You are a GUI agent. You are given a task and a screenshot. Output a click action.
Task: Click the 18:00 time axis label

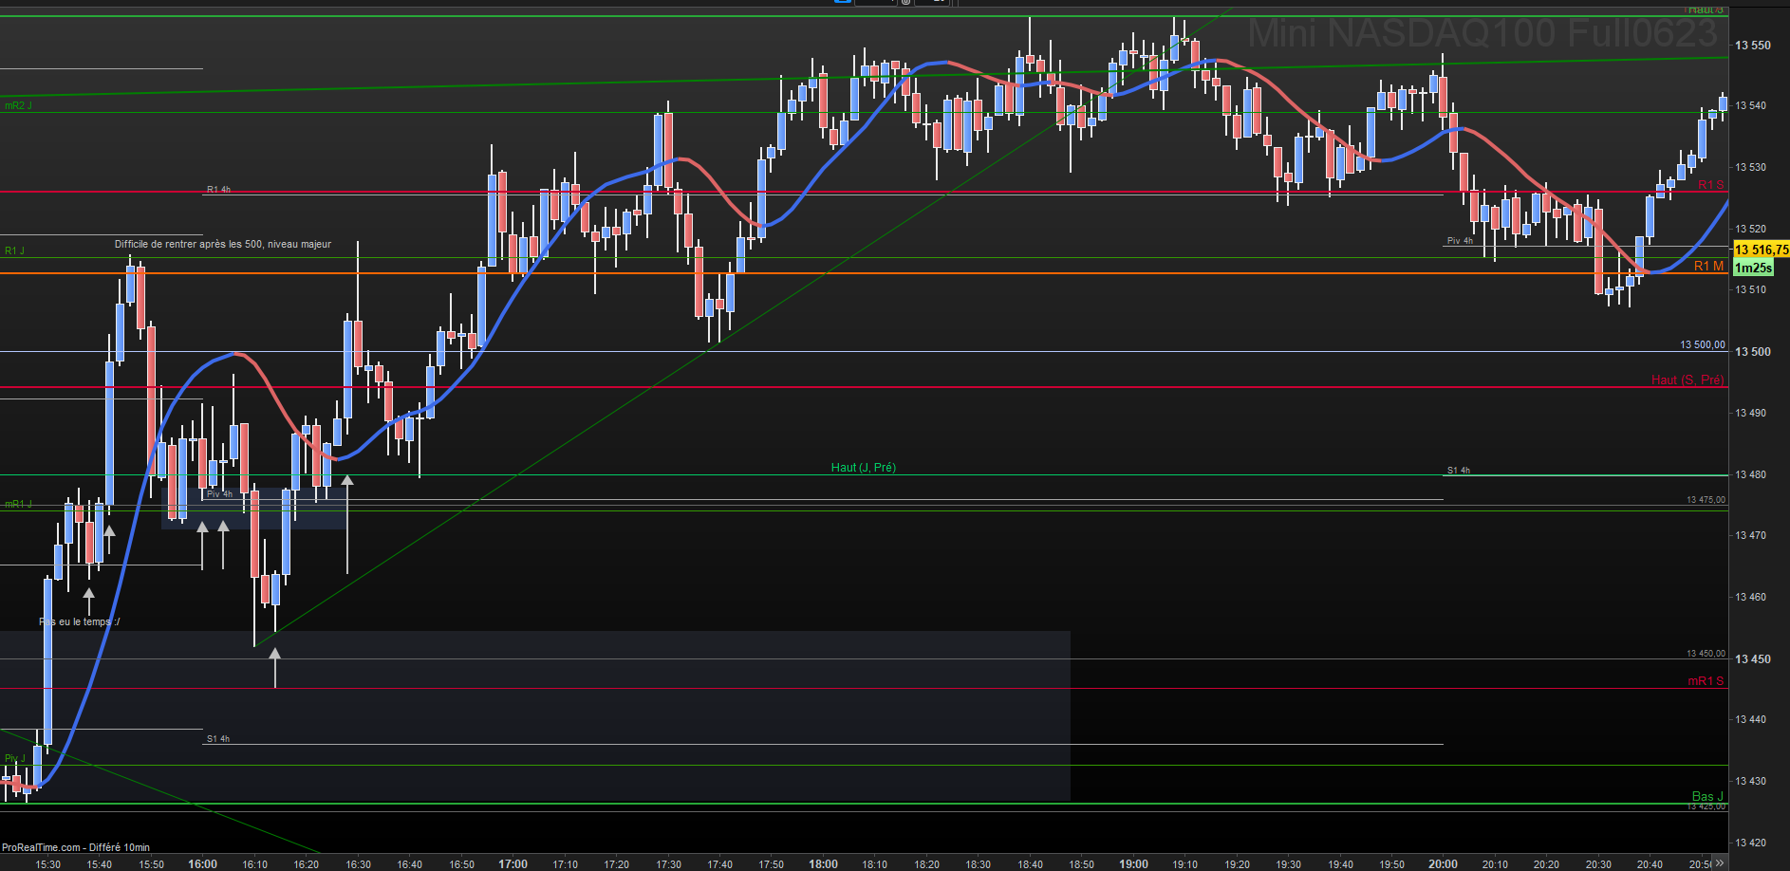[x=823, y=863]
